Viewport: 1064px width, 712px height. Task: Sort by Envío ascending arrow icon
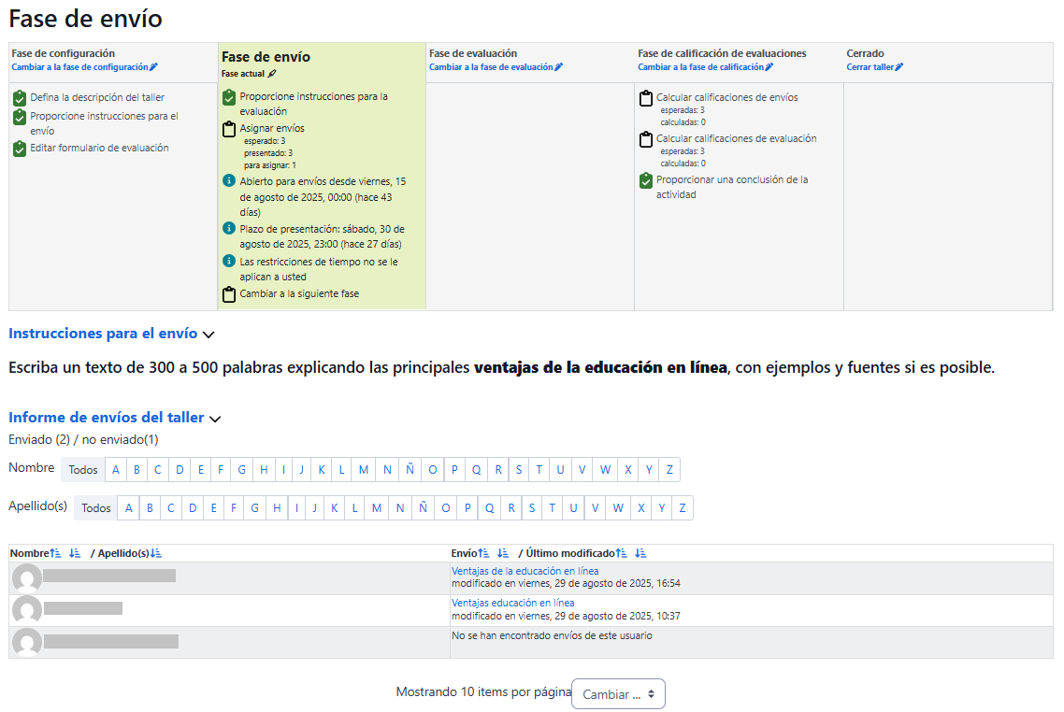484,553
